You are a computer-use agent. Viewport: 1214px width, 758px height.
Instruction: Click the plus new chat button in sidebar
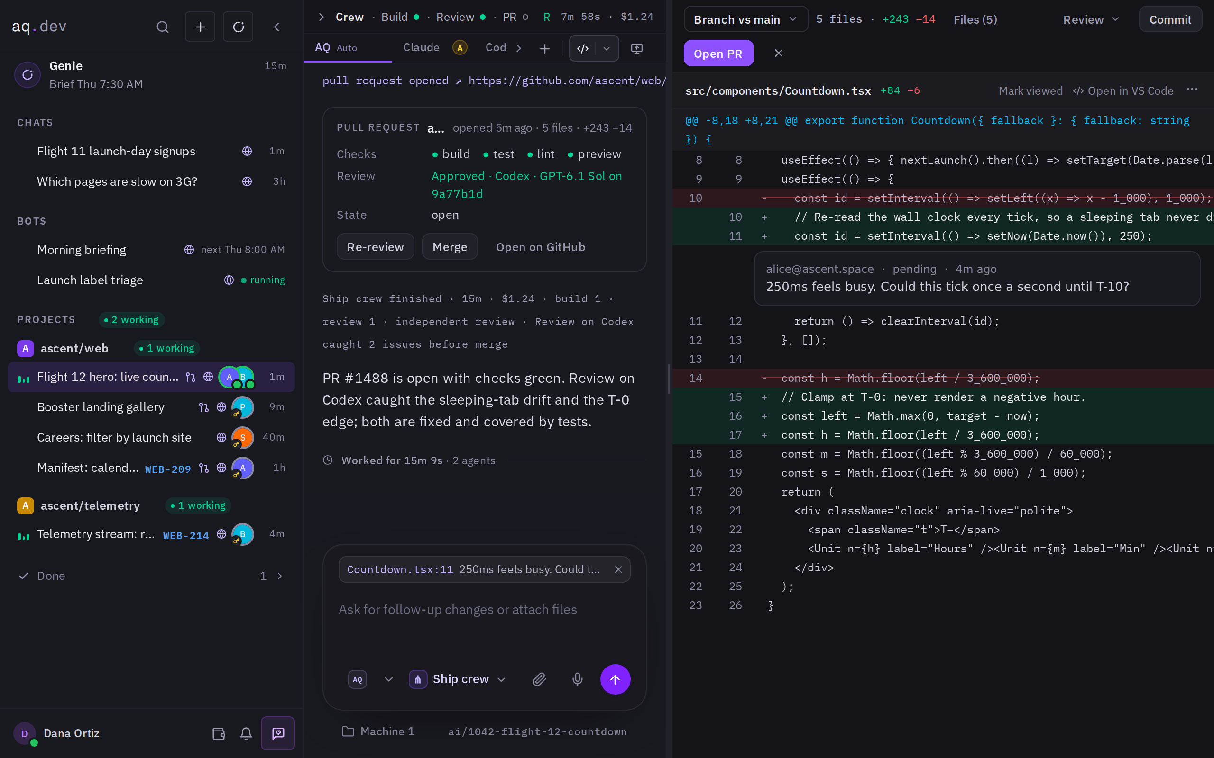[200, 27]
